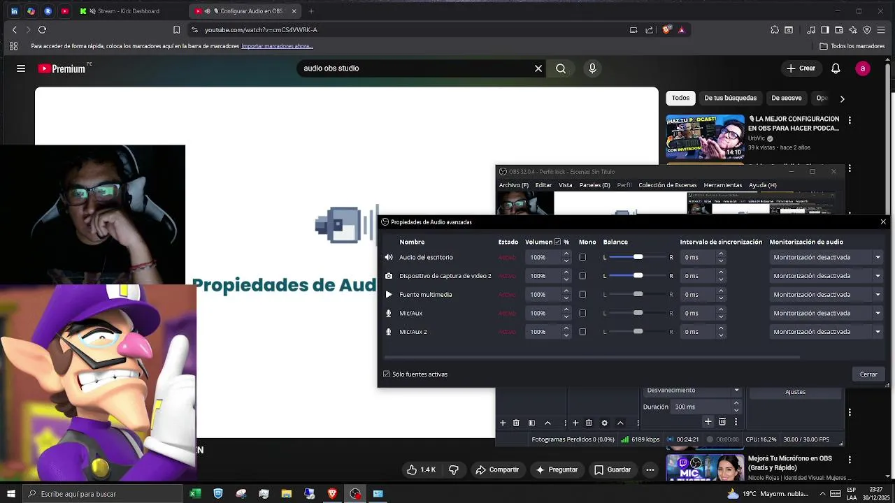Open the YouTube hamburger guide menu
This screenshot has width=895, height=503.
(x=21, y=68)
